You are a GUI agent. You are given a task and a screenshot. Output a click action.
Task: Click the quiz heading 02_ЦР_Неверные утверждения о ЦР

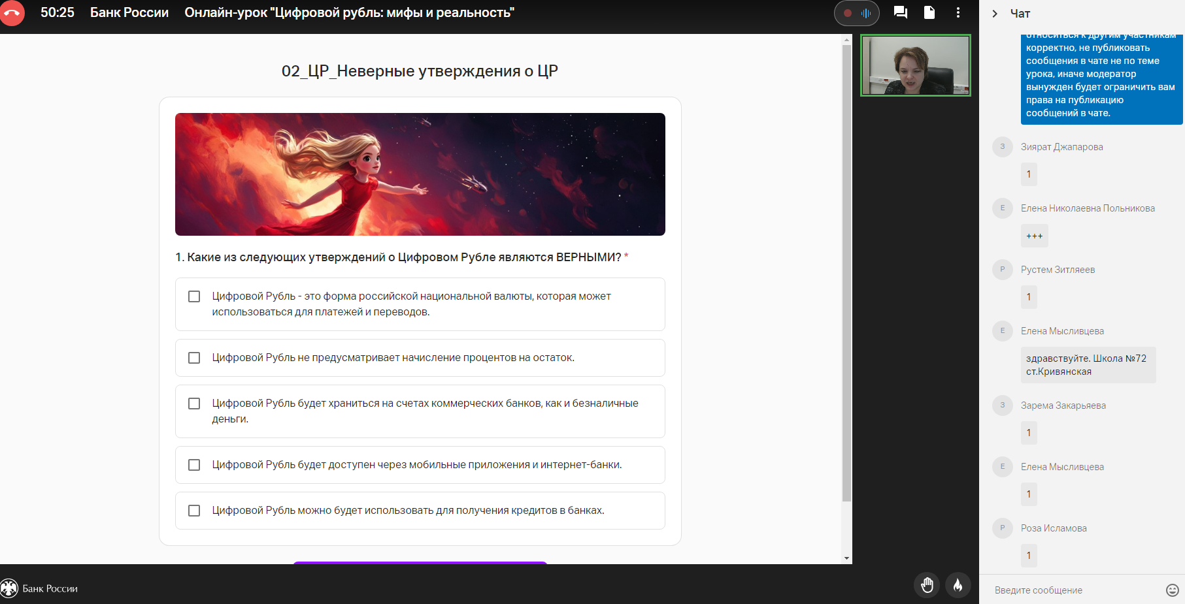(x=420, y=71)
